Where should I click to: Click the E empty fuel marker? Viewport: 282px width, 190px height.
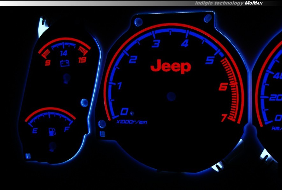[35, 130]
